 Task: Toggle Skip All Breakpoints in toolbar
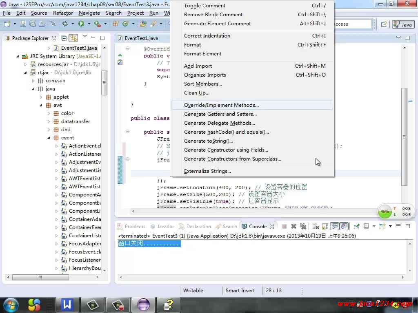pos(53,24)
